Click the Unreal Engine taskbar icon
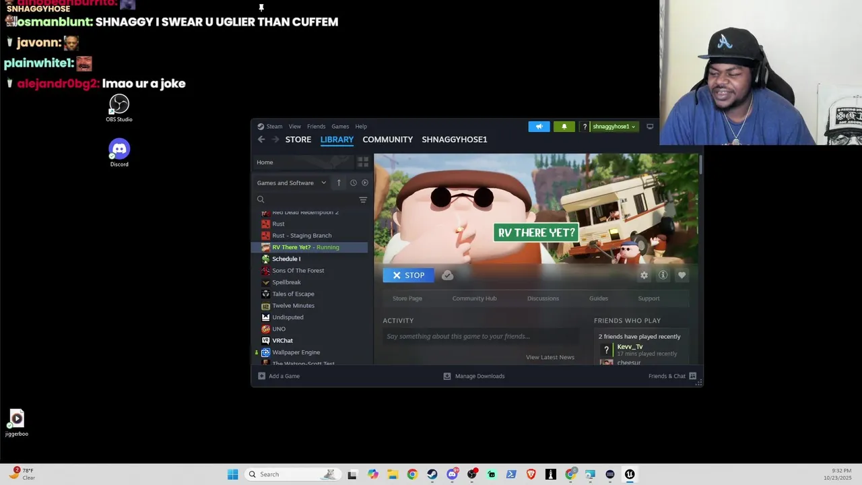The width and height of the screenshot is (862, 485). tap(630, 474)
